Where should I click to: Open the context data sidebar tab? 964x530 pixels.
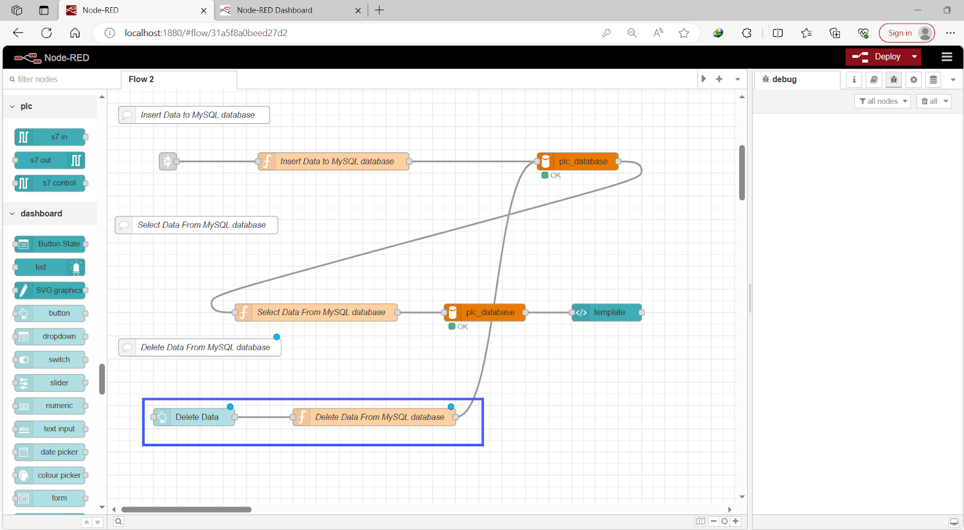tap(933, 79)
